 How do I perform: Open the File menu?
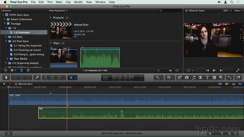pyautogui.click(x=33, y=2)
